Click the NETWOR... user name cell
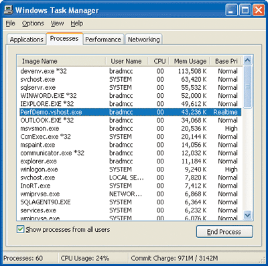Screen dimensions: 268x266 pyautogui.click(x=125, y=194)
